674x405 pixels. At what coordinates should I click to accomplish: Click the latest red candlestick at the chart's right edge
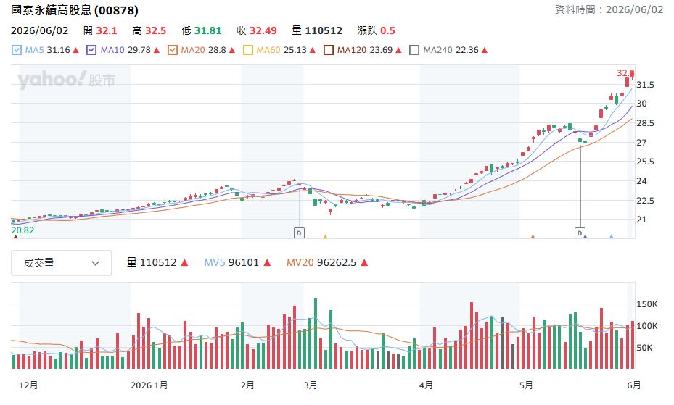point(633,73)
